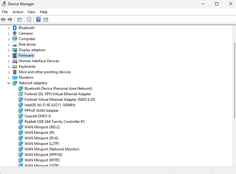Image resolution: width=236 pixels, height=174 pixels.
Task: Click the Device Manager title bar icon
Action: point(4,4)
